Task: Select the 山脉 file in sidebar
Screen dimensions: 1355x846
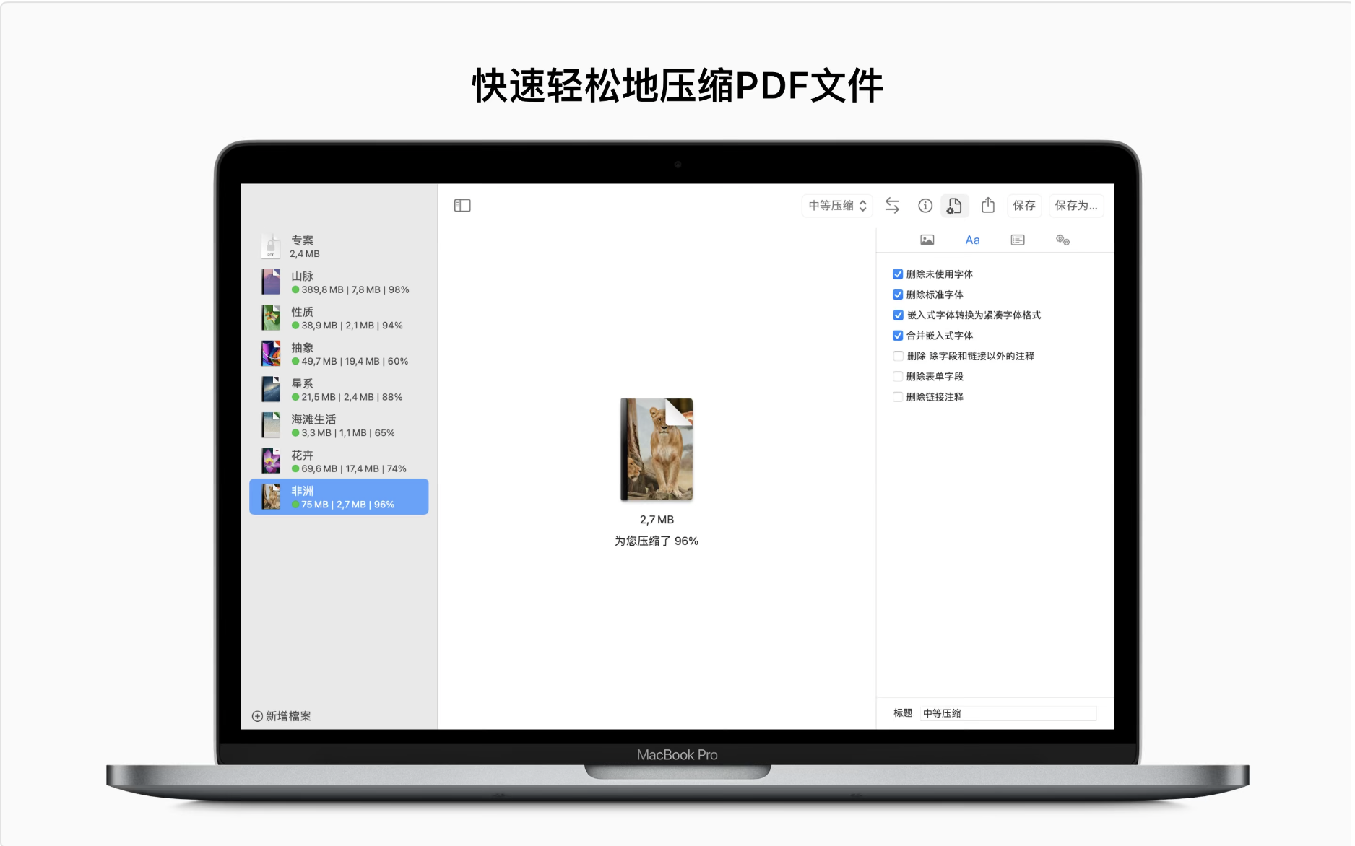Action: (338, 282)
